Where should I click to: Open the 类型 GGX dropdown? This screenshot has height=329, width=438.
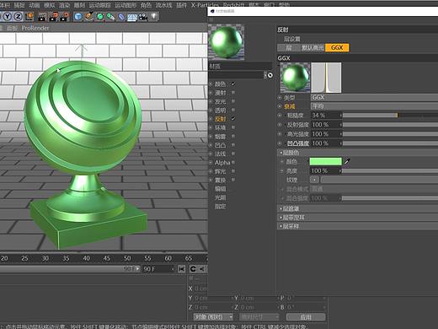click(x=374, y=98)
